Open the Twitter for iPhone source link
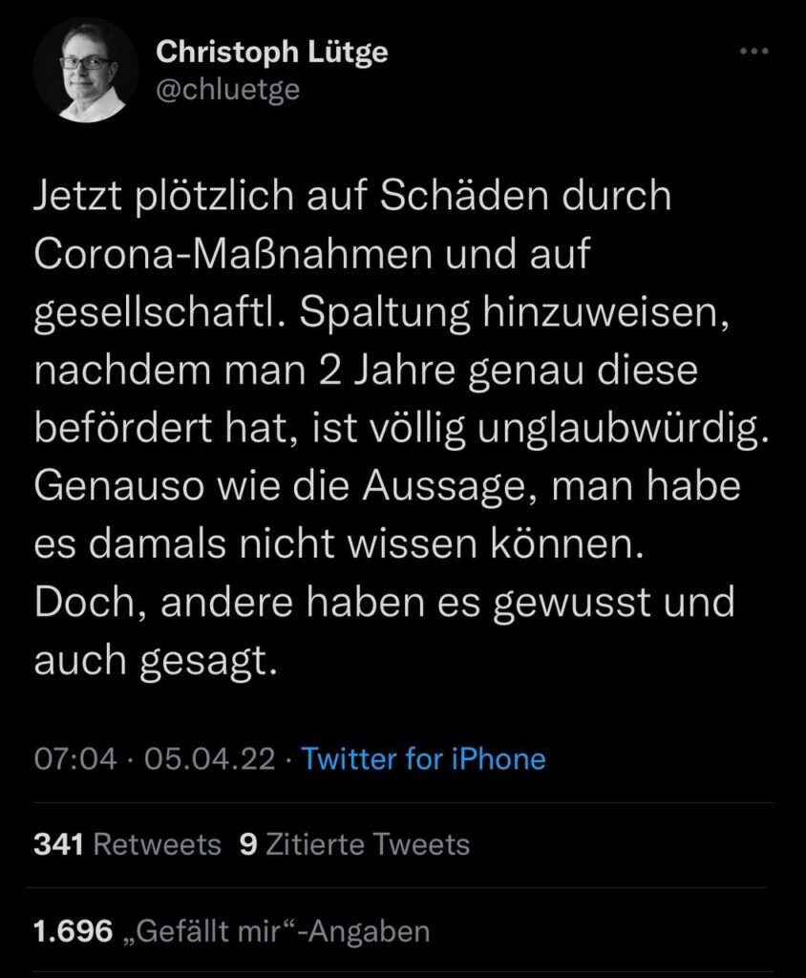 (x=423, y=759)
